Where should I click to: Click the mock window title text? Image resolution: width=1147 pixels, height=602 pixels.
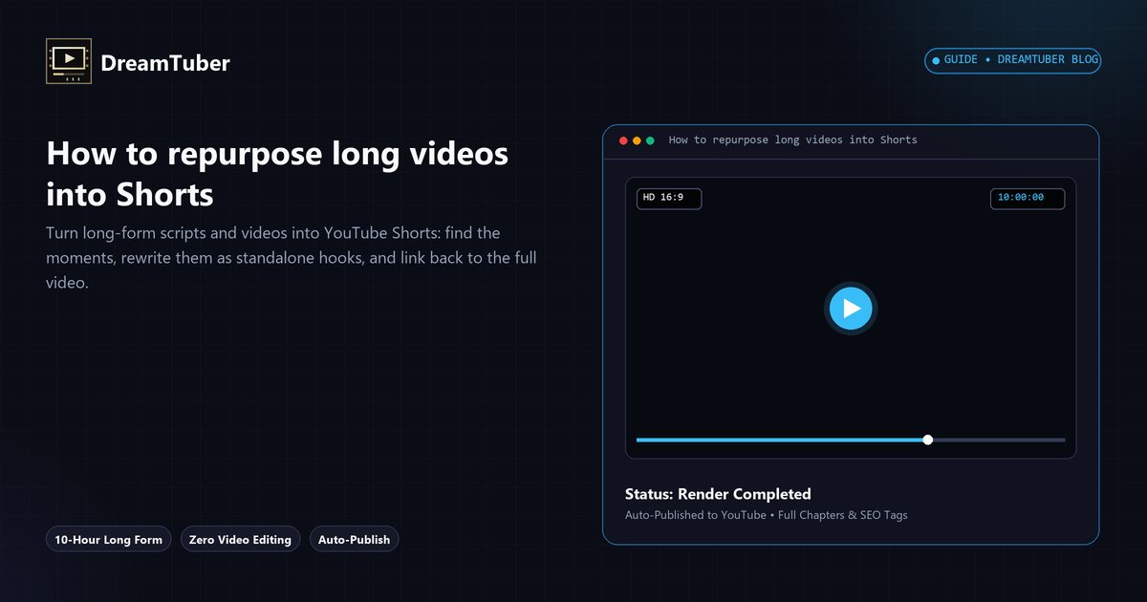792,140
